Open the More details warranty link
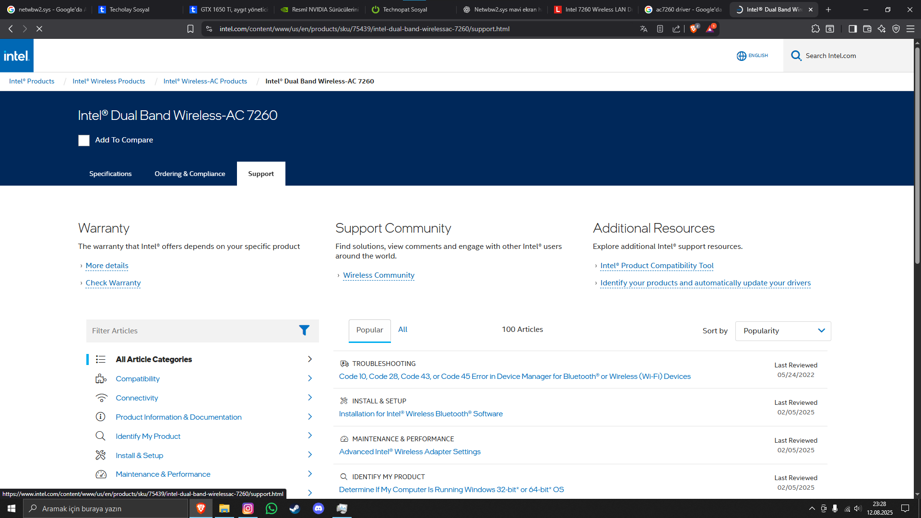The width and height of the screenshot is (921, 518). (x=107, y=266)
